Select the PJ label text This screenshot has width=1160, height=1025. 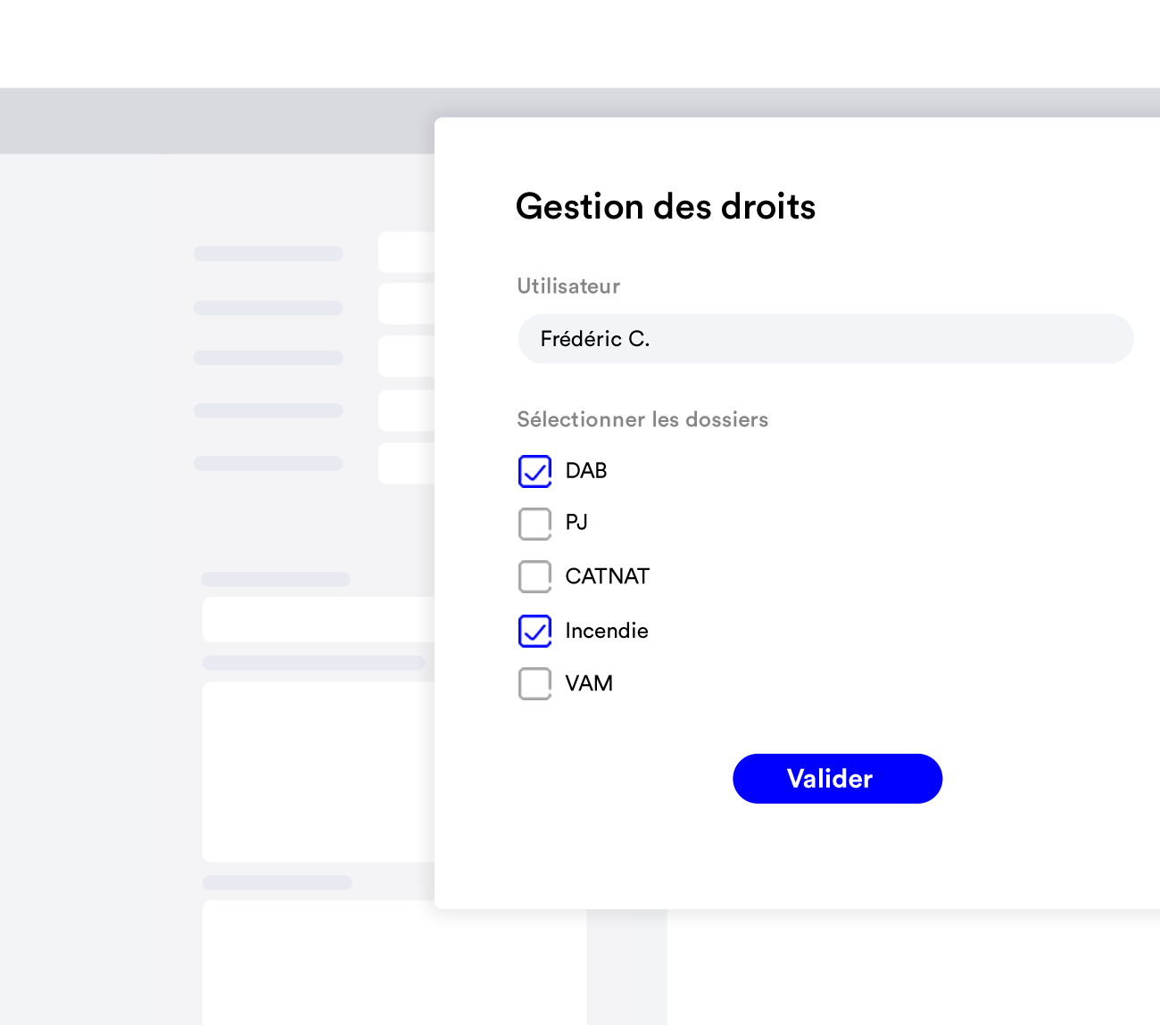click(576, 523)
